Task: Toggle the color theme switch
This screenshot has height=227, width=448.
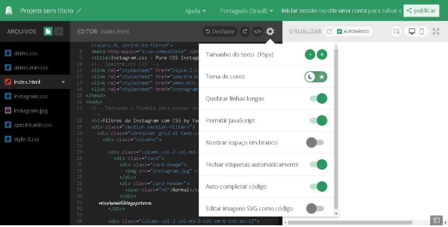Action: click(316, 77)
